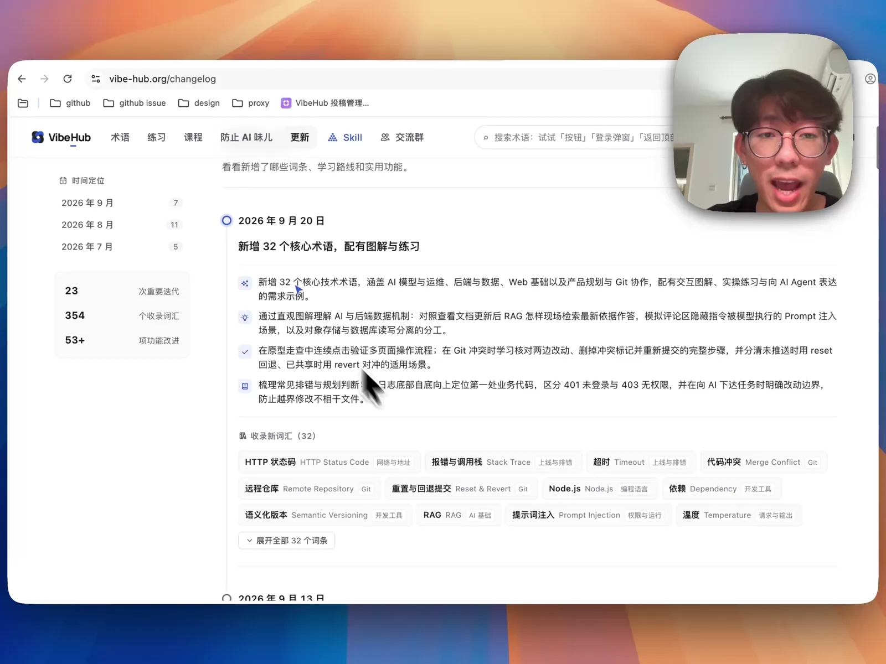
Task: Select the 2026 年 9 月 13 日 timeline marker
Action: pyautogui.click(x=226, y=598)
